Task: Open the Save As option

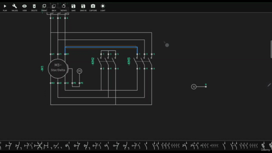Action: (x=83, y=8)
